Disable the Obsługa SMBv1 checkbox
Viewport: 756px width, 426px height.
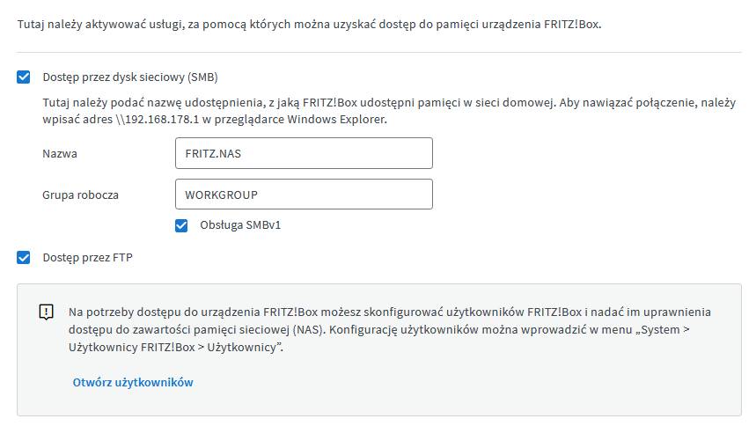click(x=181, y=225)
